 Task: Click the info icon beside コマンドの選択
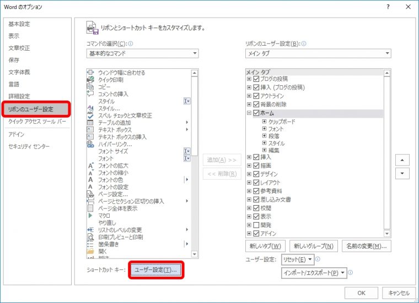pyautogui.click(x=131, y=43)
